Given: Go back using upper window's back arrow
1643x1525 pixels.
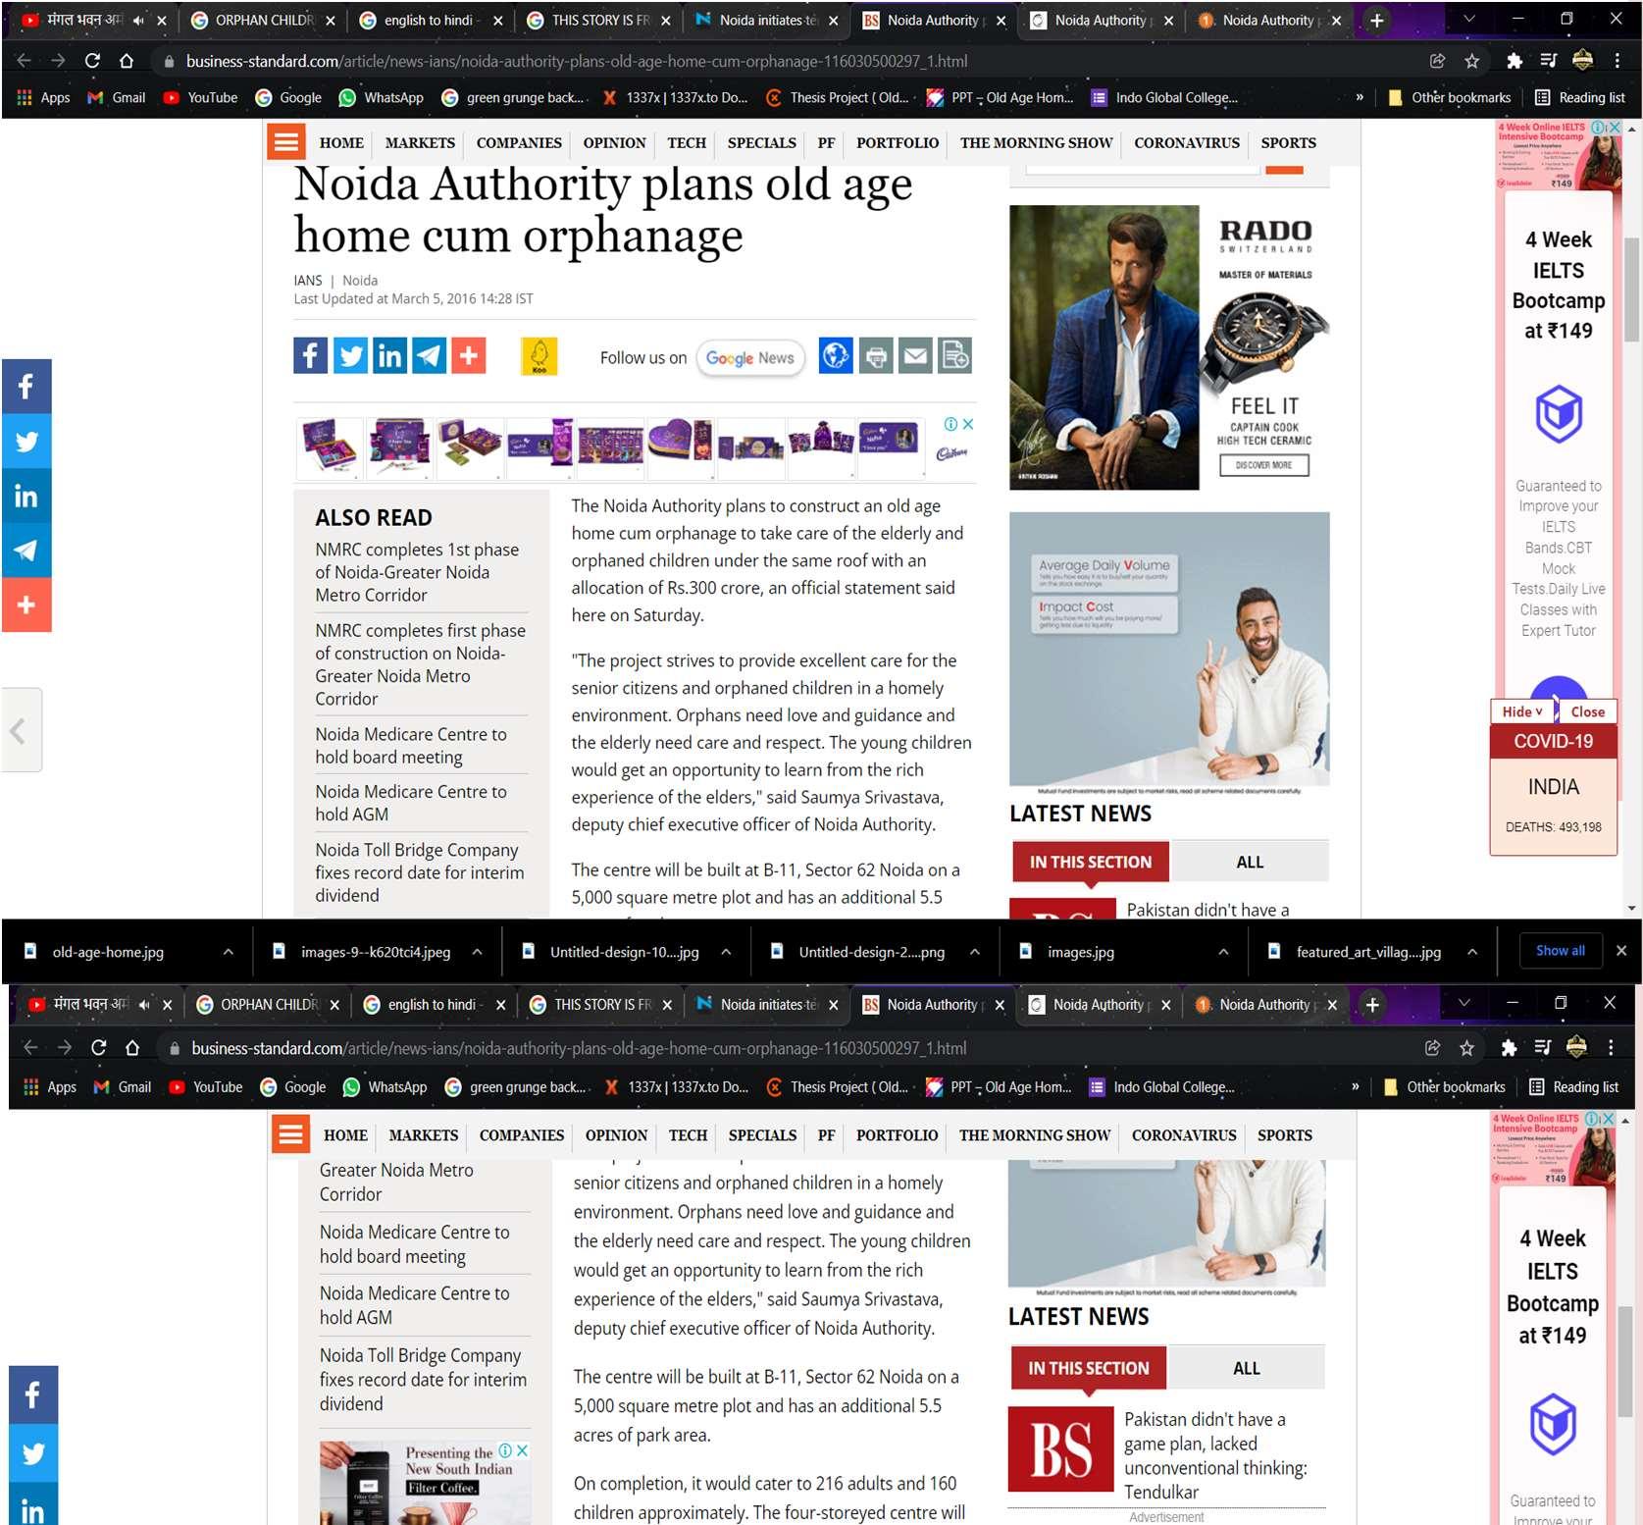Looking at the screenshot, I should click(x=25, y=61).
